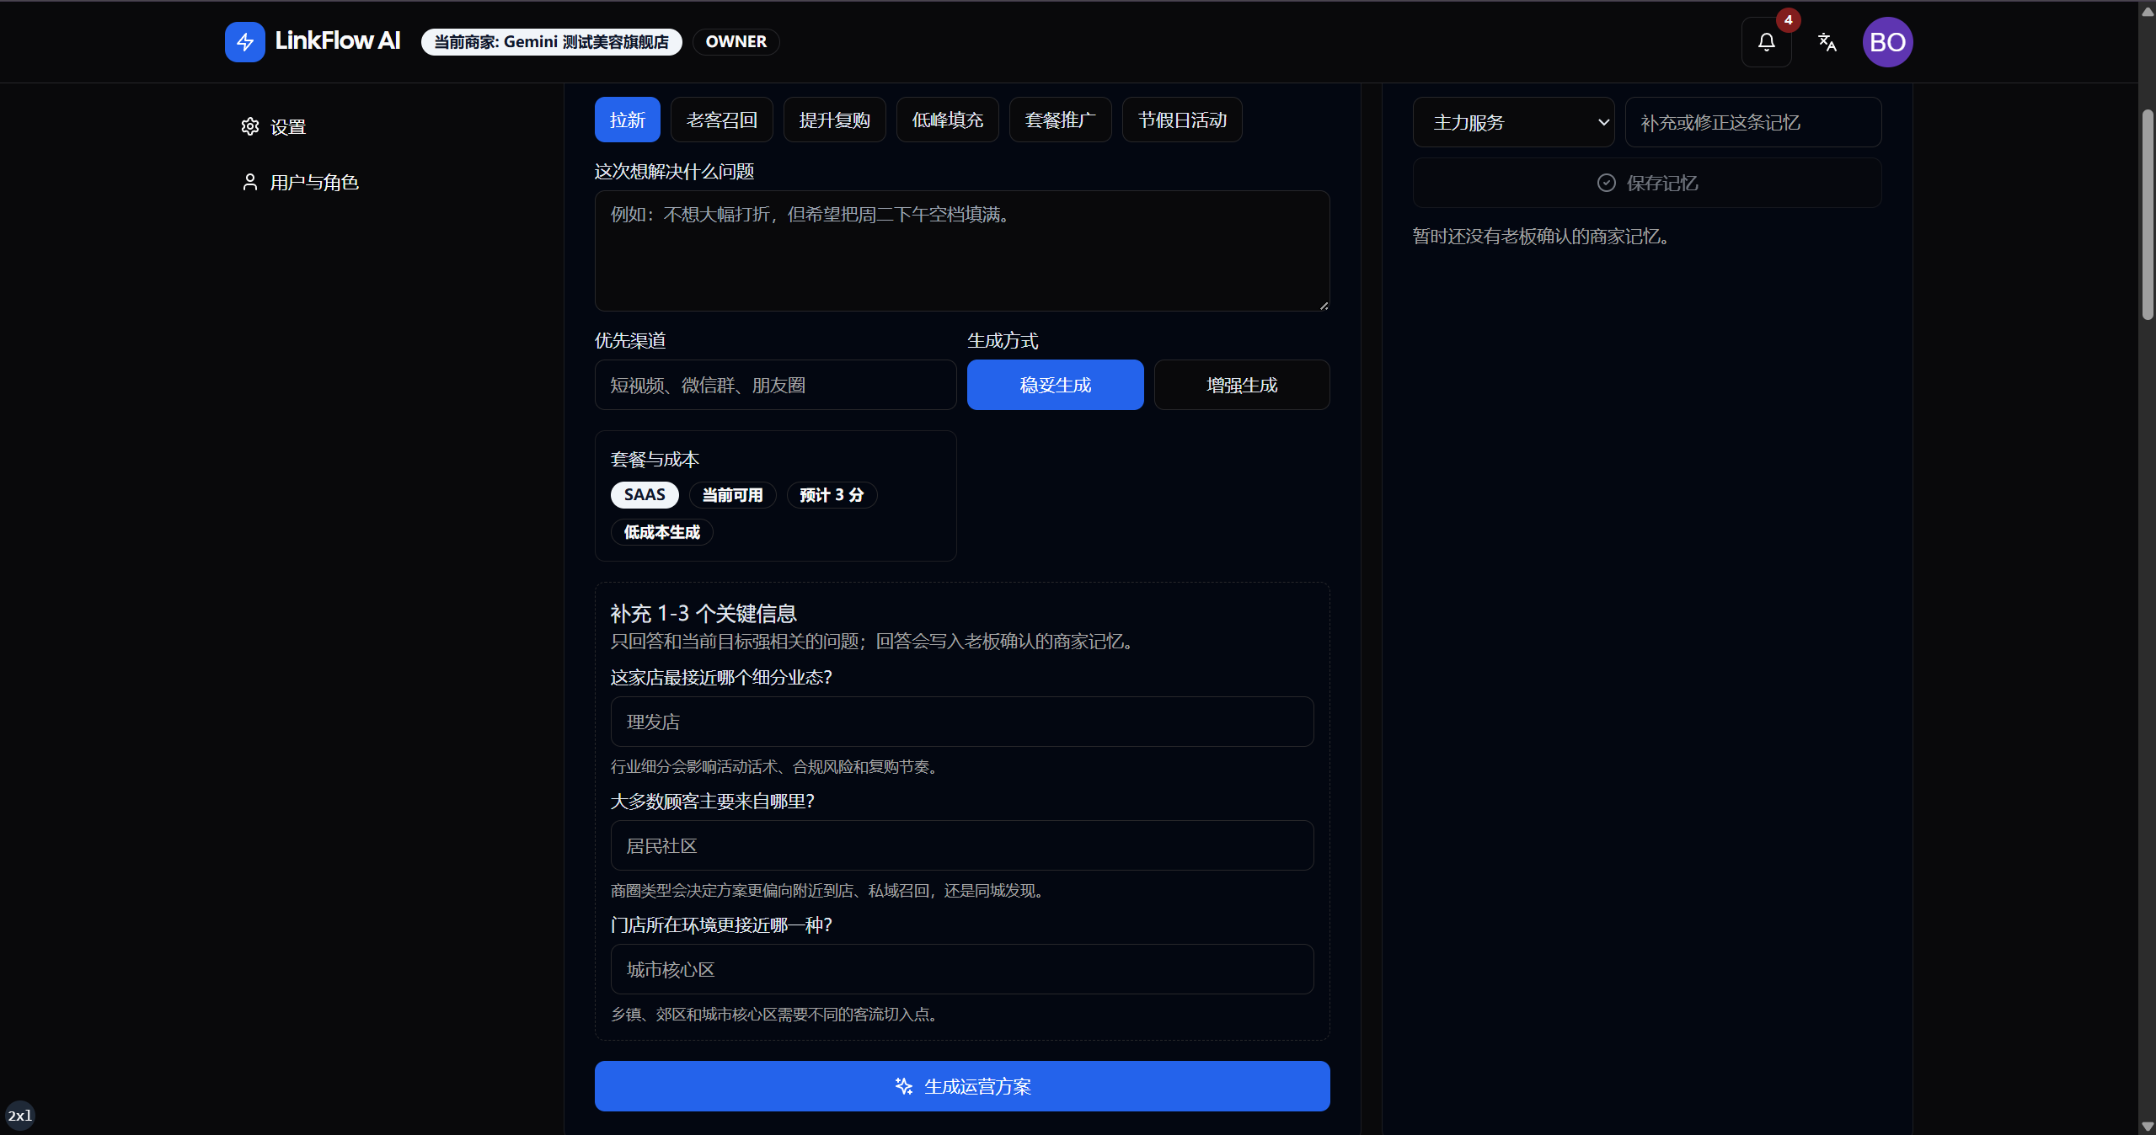
Task: Select the 老客召回 goal option
Action: [x=722, y=120]
